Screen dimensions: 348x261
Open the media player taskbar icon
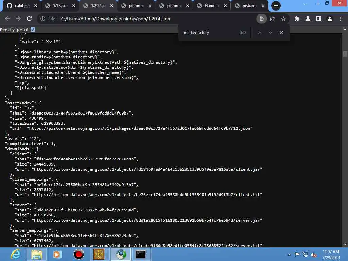[x=57, y=254]
